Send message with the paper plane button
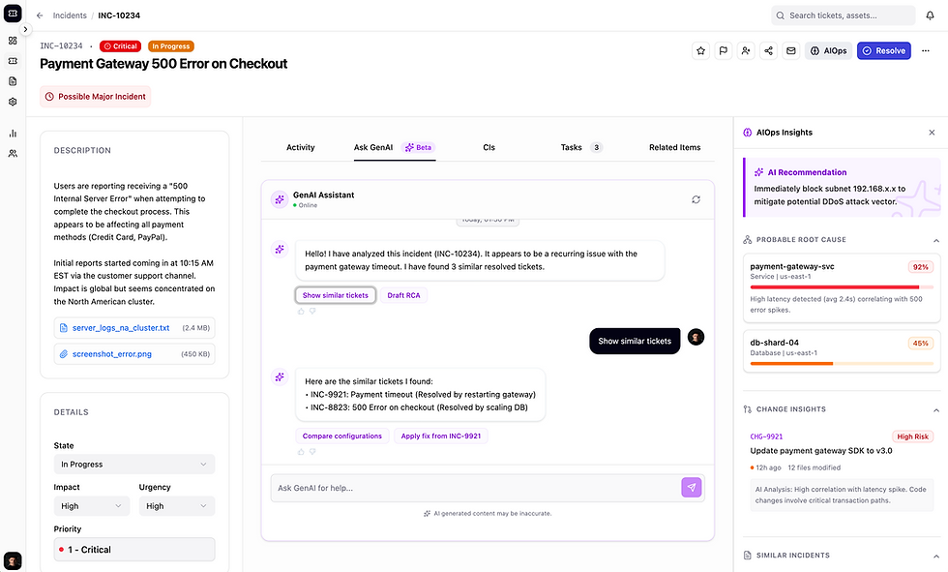The image size is (948, 572). click(x=692, y=488)
